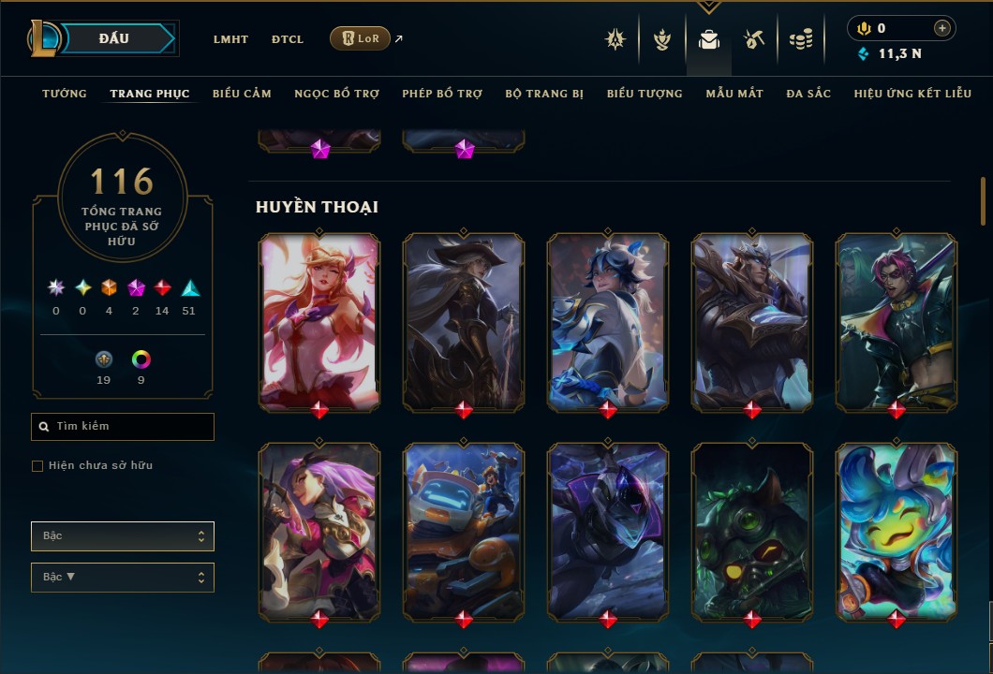
Task: Click the red Legendary gem counter icon
Action: point(162,288)
